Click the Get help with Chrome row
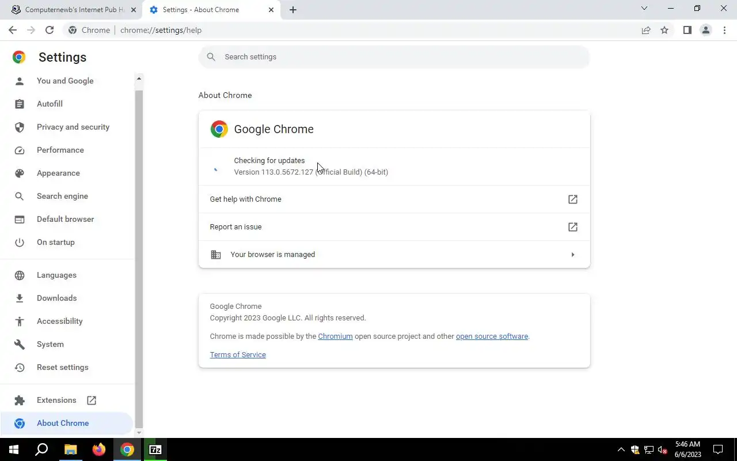Screen dimensions: 737x461 click(x=394, y=199)
